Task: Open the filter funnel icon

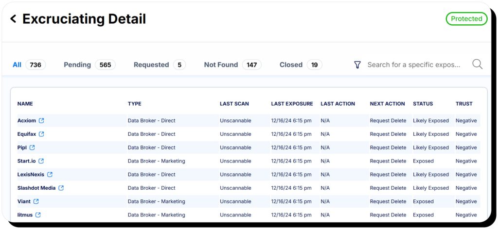Action: click(x=357, y=65)
